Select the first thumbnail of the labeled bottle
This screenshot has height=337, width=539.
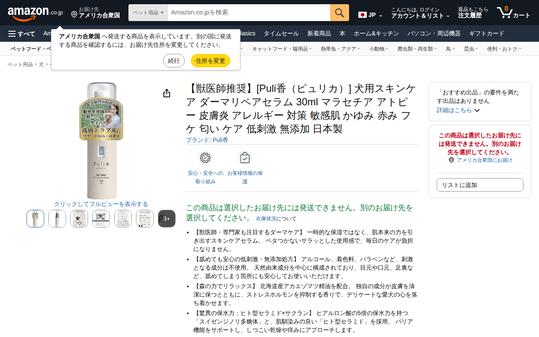point(35,219)
